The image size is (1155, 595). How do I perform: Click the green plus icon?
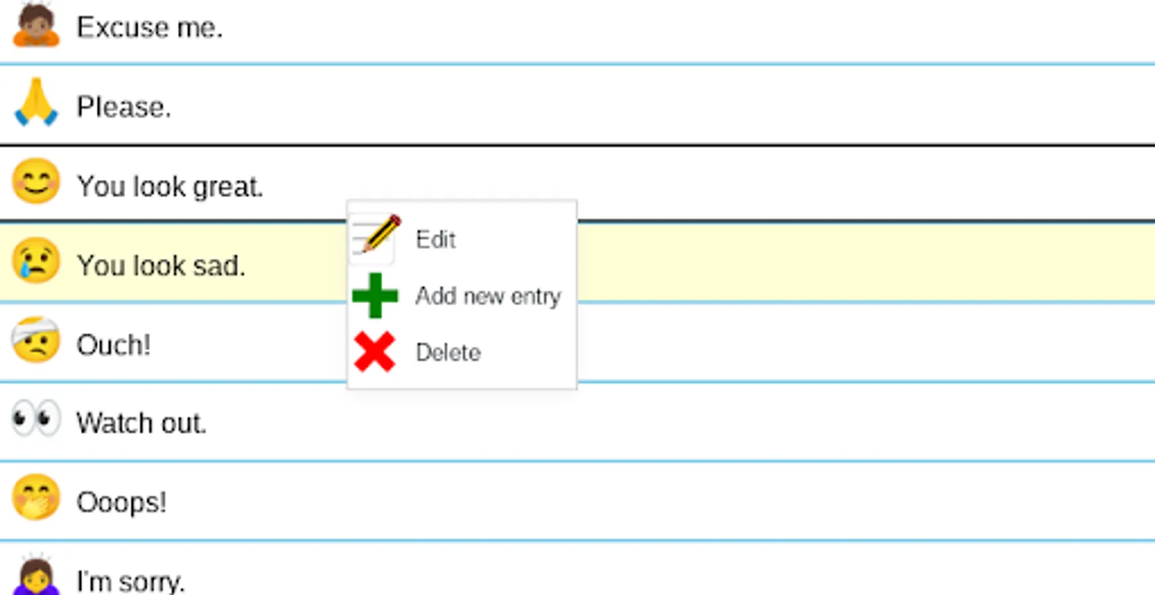tap(375, 296)
